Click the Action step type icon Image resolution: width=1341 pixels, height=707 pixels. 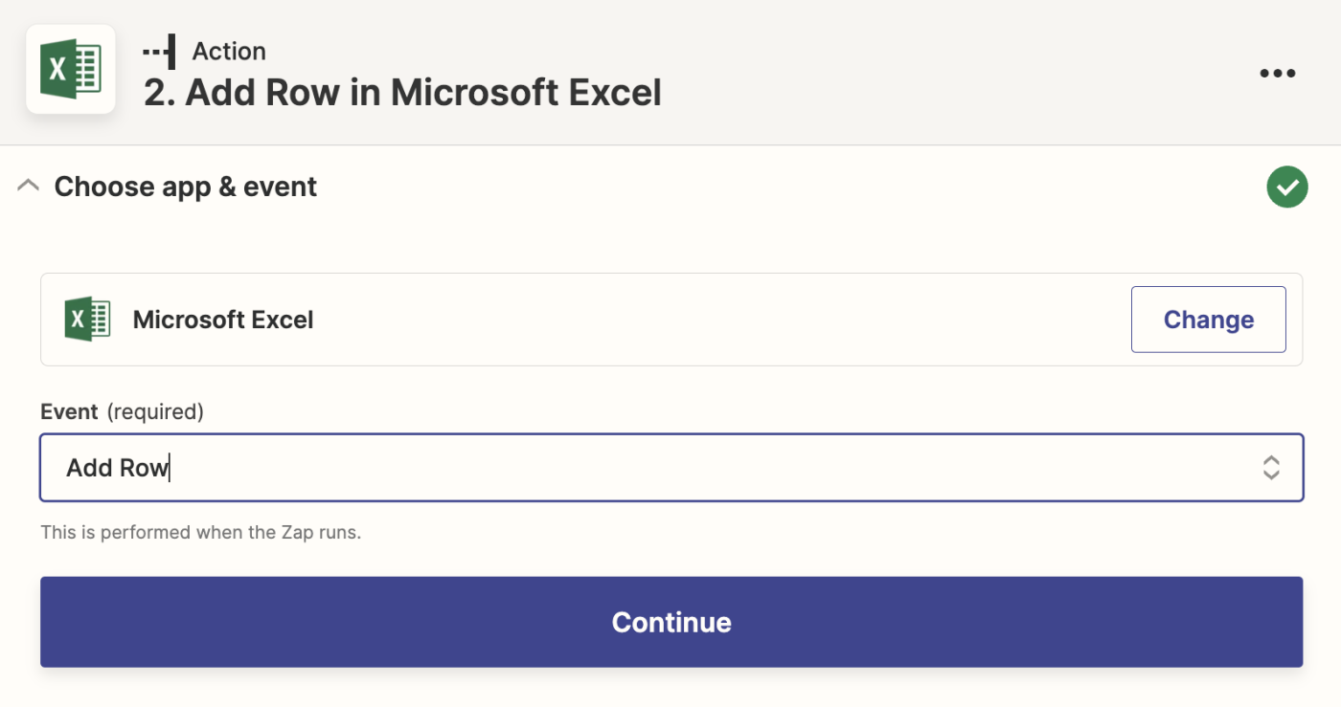pos(159,51)
